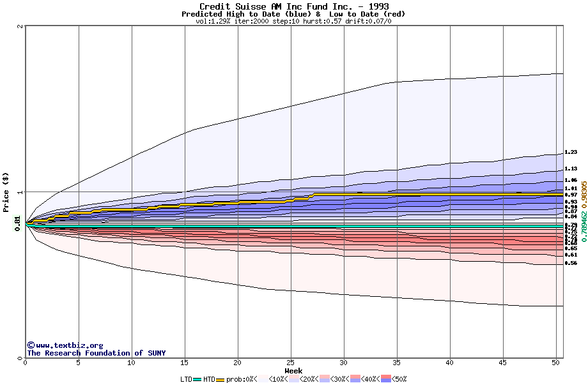Click the 'Price ($)' axis label
This screenshot has width=588, height=383.
[x=6, y=192]
